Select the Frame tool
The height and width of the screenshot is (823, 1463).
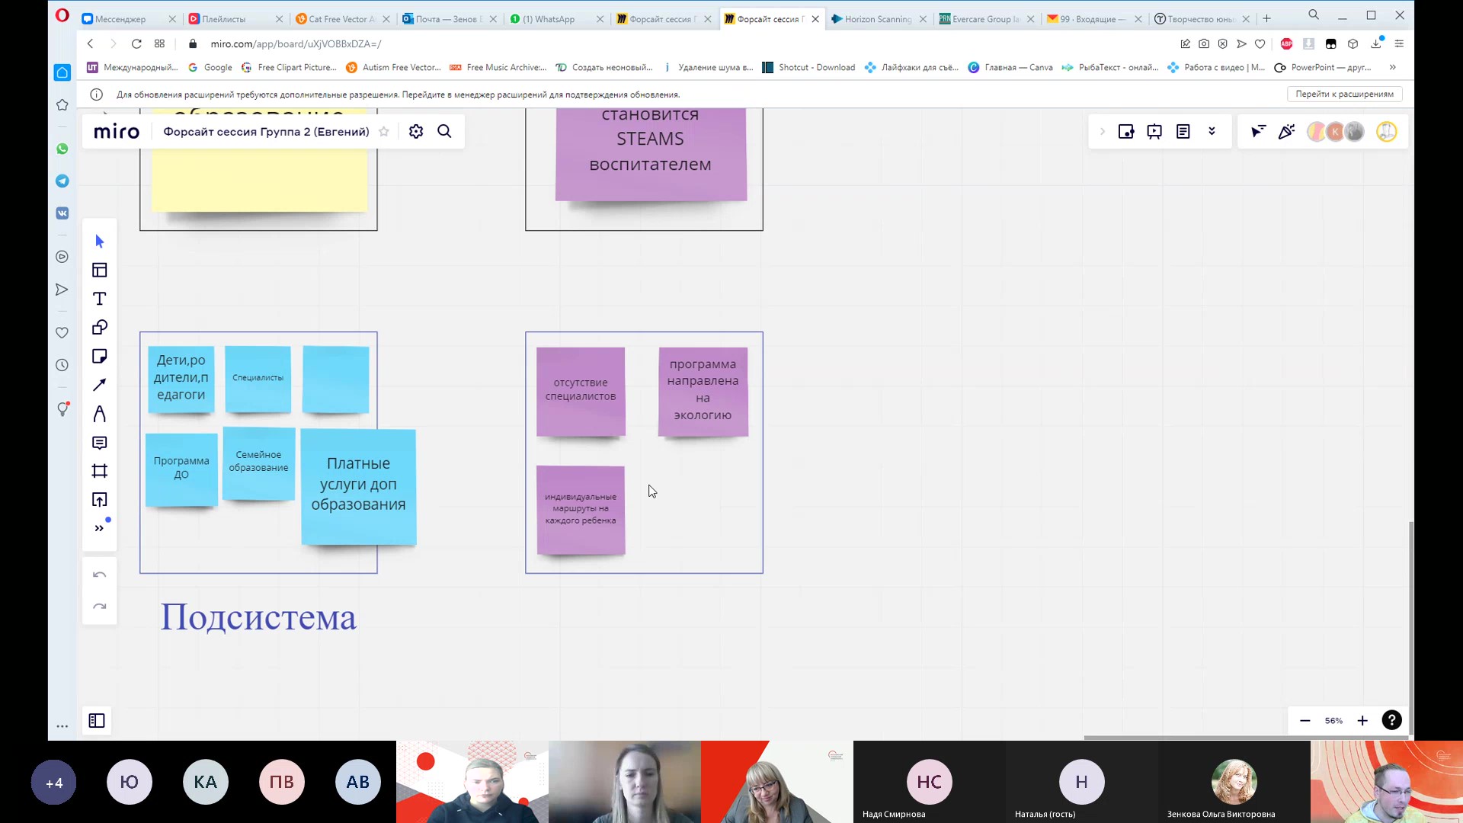pyautogui.click(x=99, y=471)
